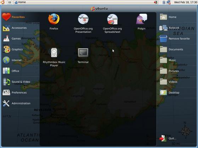
Task: Open the Home folder in the places list
Action: pos(168,17)
